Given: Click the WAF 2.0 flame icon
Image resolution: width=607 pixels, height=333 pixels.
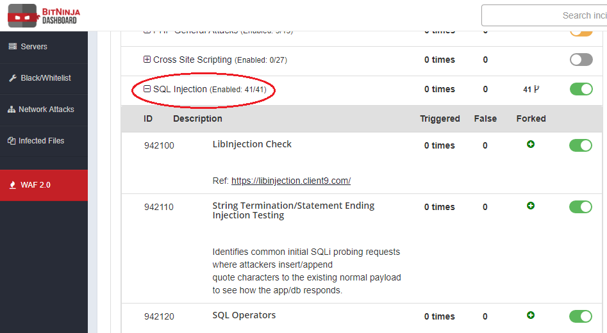Looking at the screenshot, I should point(12,185).
